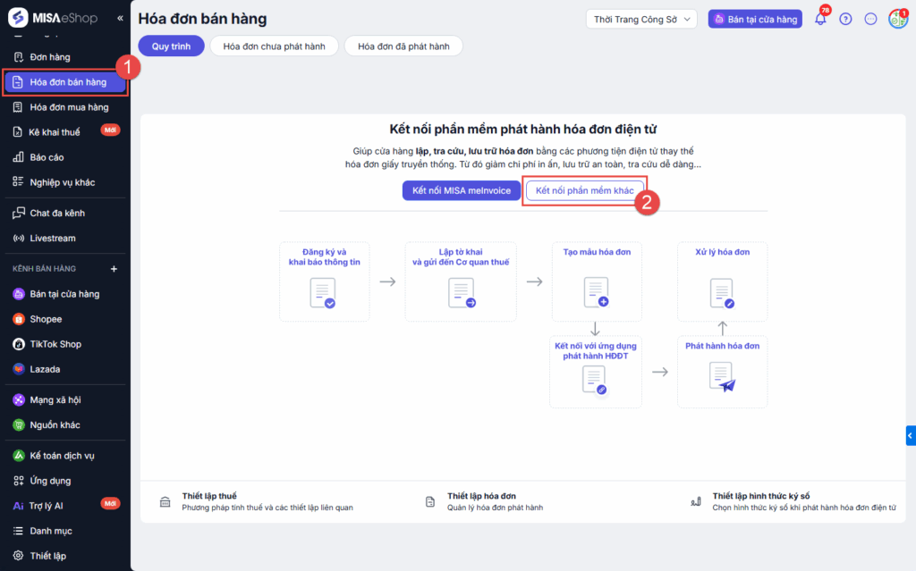Open Shopee sales channel
This screenshot has width=916, height=571.
coord(46,319)
